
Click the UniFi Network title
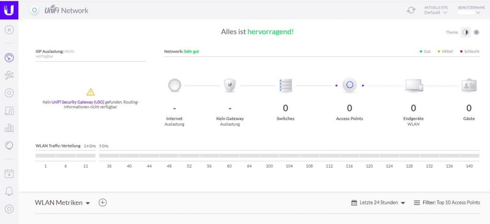click(x=66, y=11)
